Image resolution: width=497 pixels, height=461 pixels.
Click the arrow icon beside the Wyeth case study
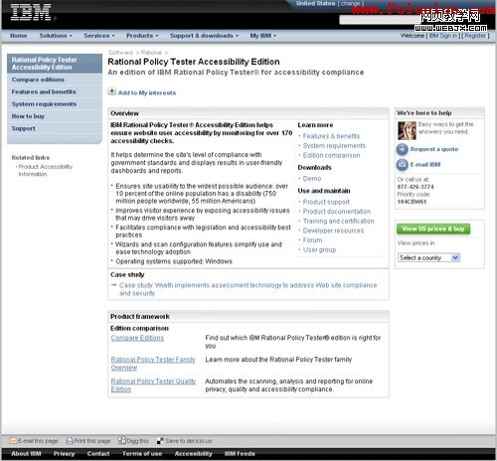pos(113,285)
